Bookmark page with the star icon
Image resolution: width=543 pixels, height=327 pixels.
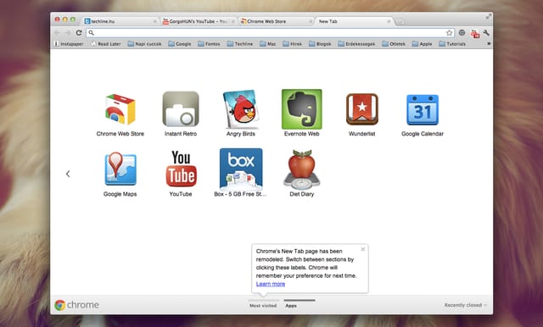(x=449, y=33)
